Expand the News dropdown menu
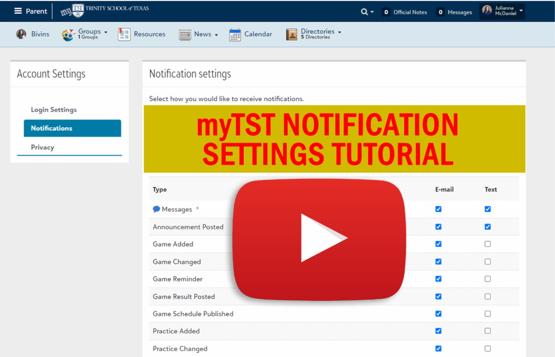555x357 pixels. coord(216,35)
